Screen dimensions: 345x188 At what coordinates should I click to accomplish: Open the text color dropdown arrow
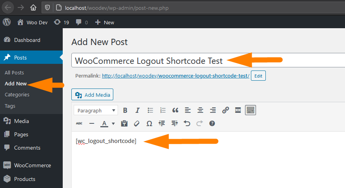[113, 124]
